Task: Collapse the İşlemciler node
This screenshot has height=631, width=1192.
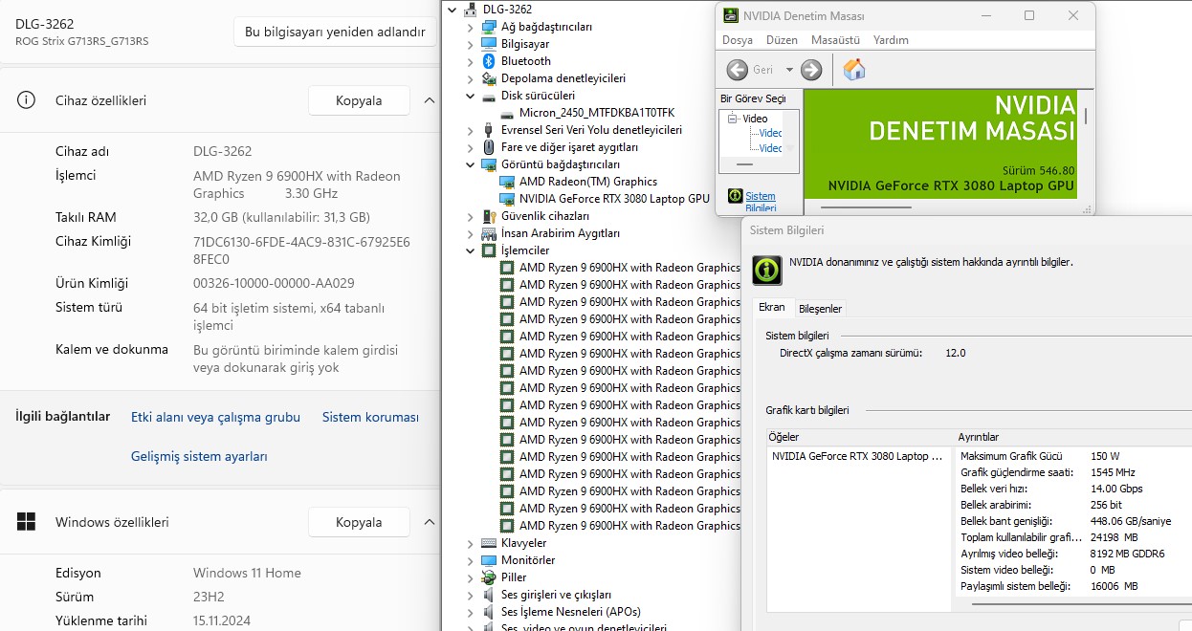Action: click(470, 250)
